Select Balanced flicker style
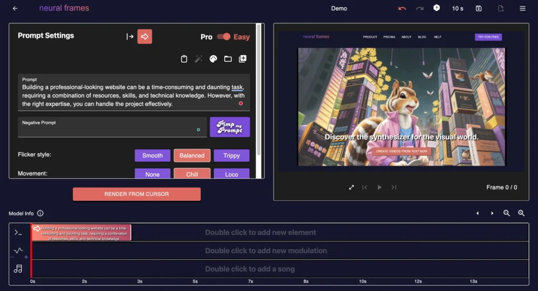The height and width of the screenshot is (291, 538). point(192,155)
